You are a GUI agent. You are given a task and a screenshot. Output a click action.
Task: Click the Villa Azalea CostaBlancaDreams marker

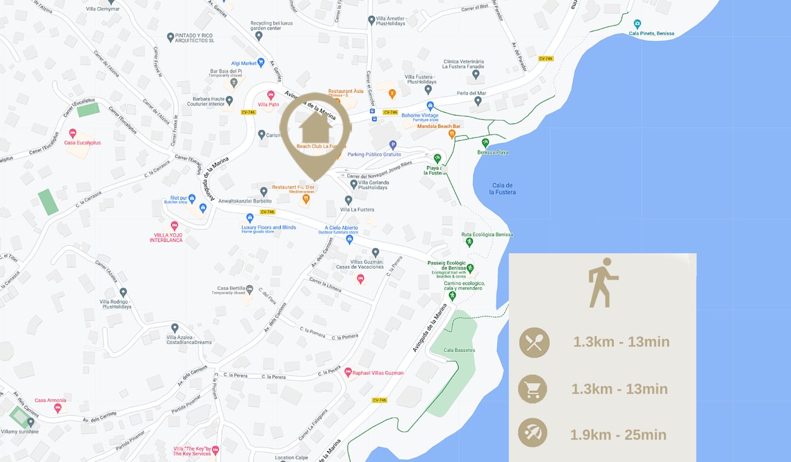pos(175,328)
